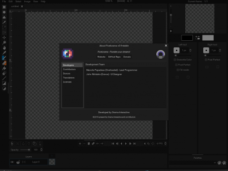Select the Pencil tool
Viewport: 228px width, 171px height.
click(4, 58)
